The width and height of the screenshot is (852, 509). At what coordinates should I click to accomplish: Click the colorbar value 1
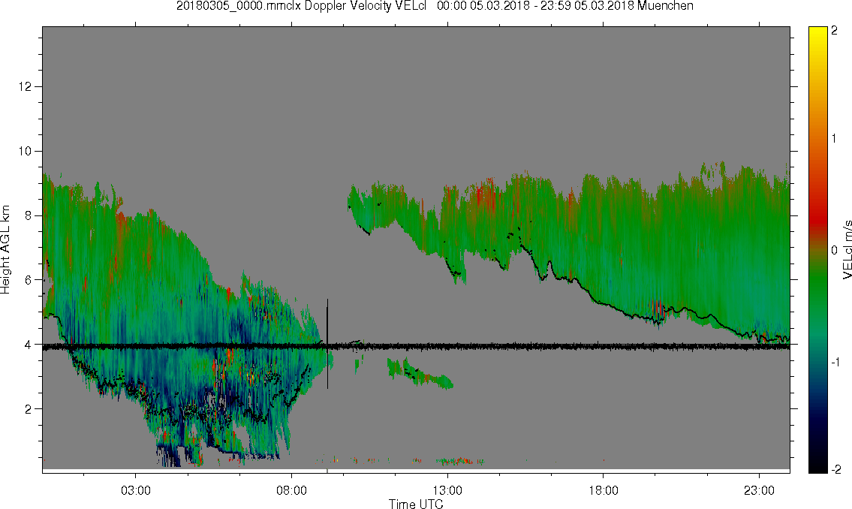tap(834, 139)
